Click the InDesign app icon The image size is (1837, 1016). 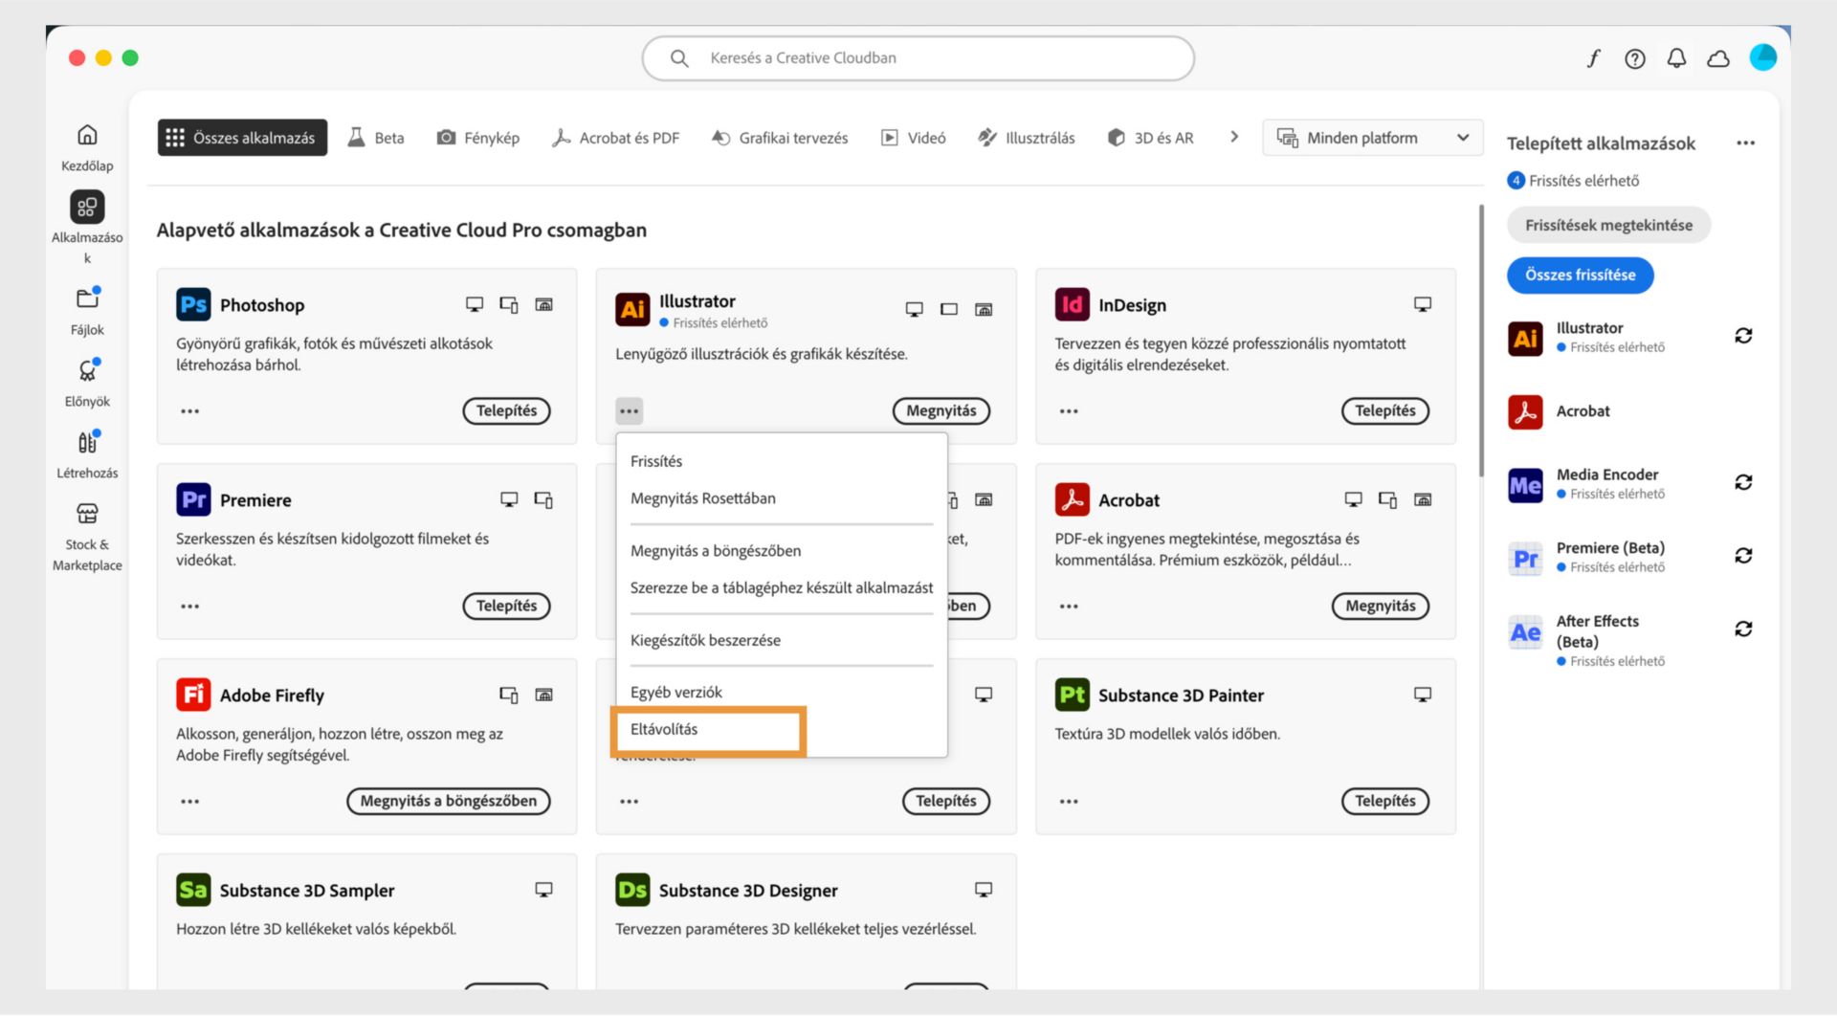(x=1073, y=304)
